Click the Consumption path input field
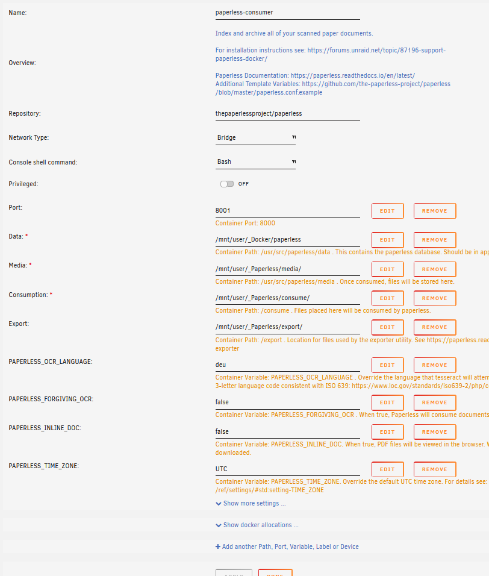This screenshot has height=576, width=489. point(287,298)
